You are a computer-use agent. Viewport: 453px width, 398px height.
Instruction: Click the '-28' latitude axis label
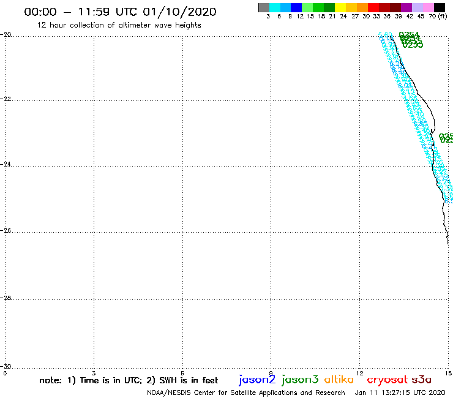pyautogui.click(x=6, y=298)
